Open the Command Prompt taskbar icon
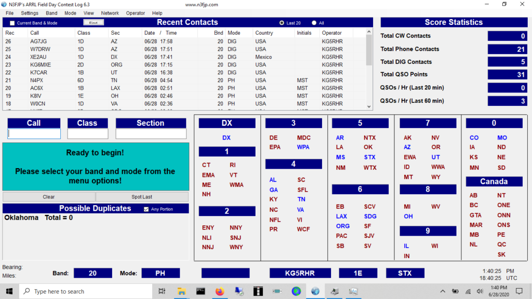 (201, 291)
